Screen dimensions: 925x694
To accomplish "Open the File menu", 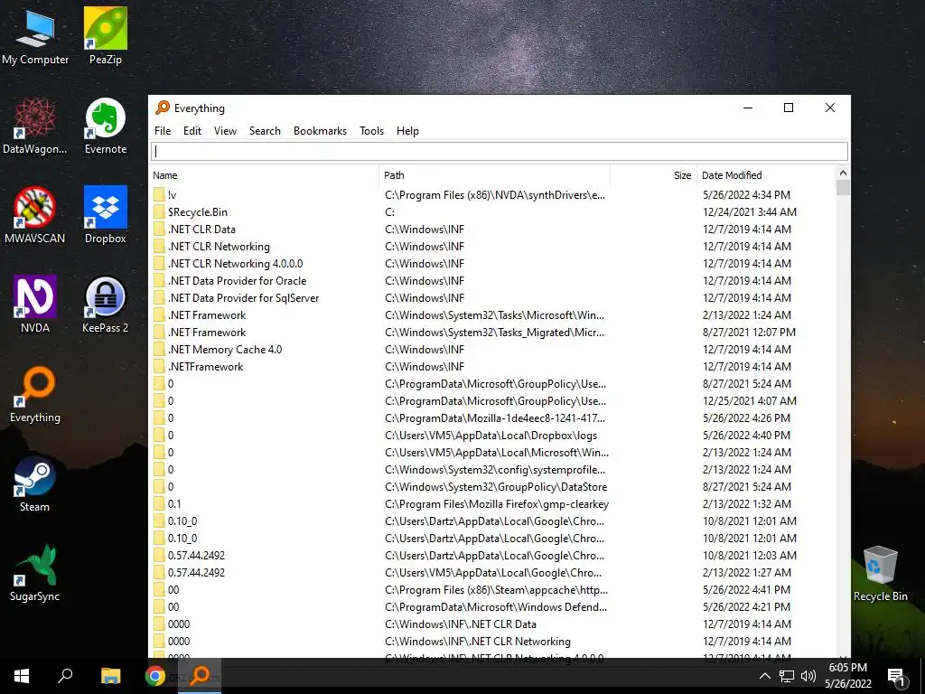I will [163, 131].
